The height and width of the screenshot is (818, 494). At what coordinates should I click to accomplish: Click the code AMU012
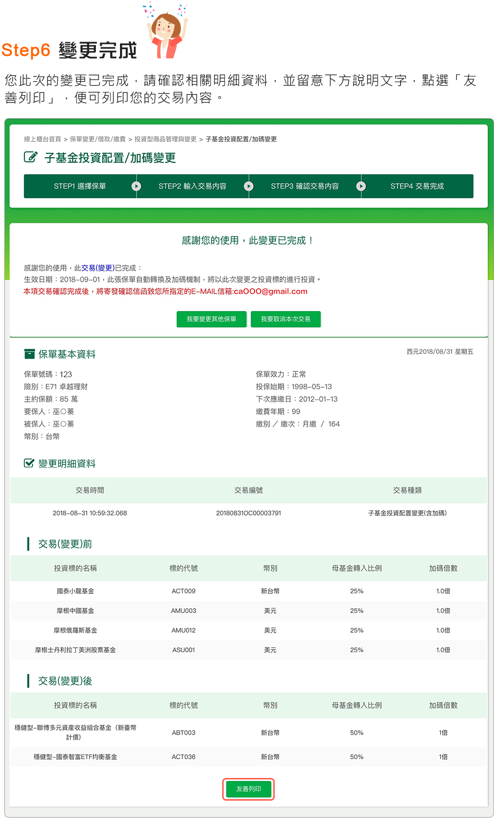coord(184,630)
